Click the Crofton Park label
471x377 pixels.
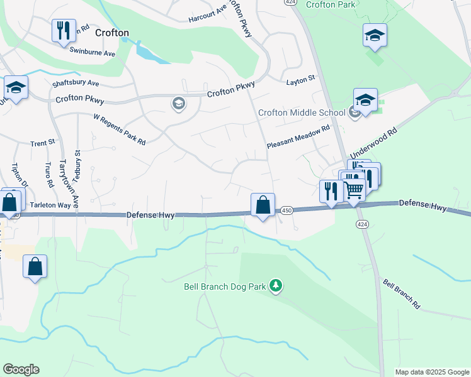pyautogui.click(x=331, y=4)
